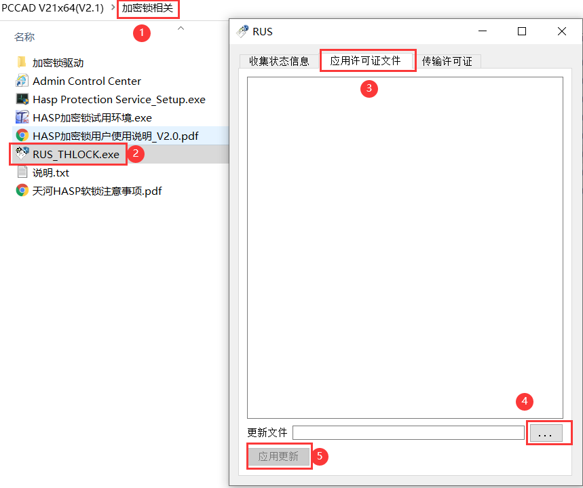Click the HASP加密锁试用环境.exe icon
Image resolution: width=583 pixels, height=488 pixels.
pyautogui.click(x=22, y=117)
